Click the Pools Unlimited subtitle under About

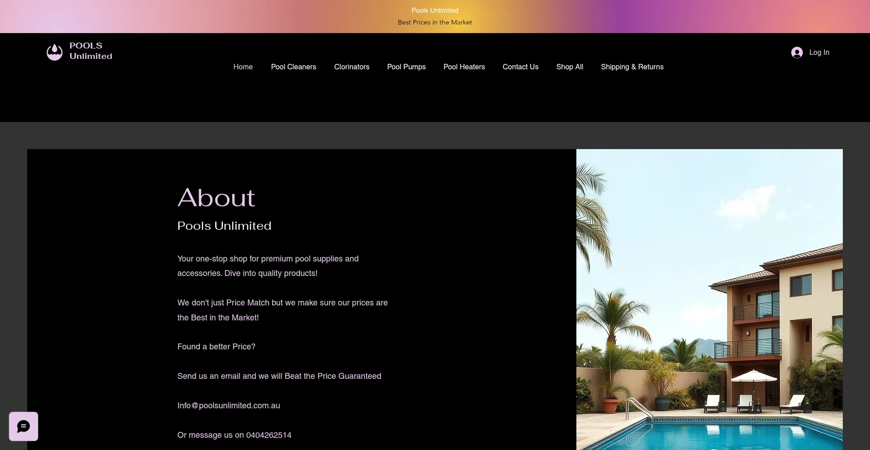click(224, 226)
